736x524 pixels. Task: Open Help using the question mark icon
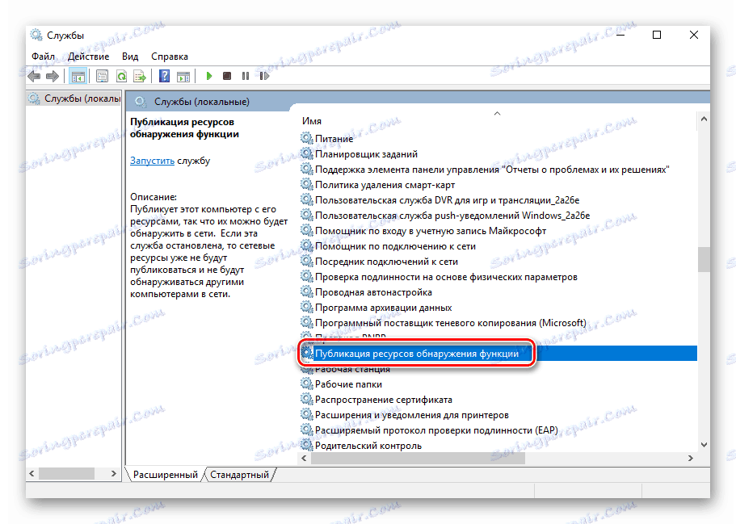(164, 75)
